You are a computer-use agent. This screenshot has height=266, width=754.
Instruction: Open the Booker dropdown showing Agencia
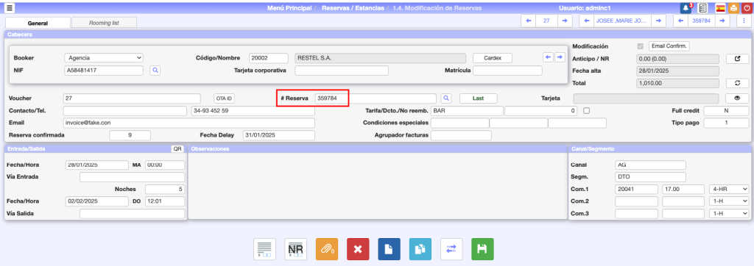[104, 57]
